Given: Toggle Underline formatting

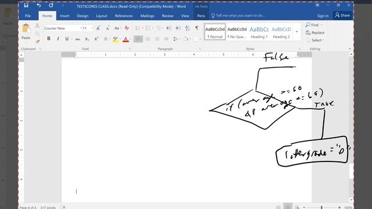Looking at the screenshot, I should 67,39.
